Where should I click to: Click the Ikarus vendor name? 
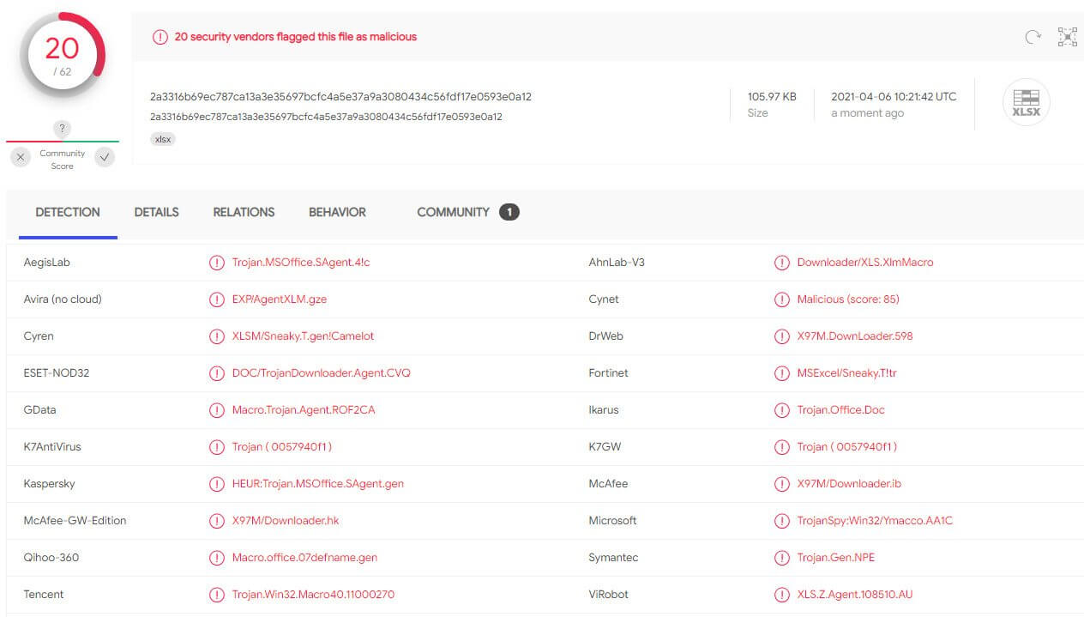pos(604,410)
